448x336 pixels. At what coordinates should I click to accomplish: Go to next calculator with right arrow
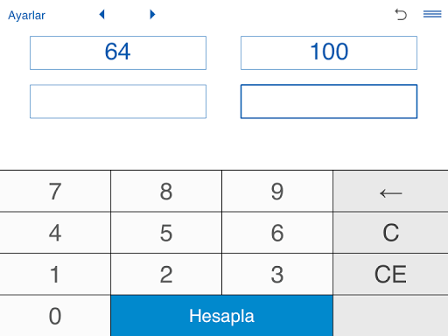coord(152,14)
